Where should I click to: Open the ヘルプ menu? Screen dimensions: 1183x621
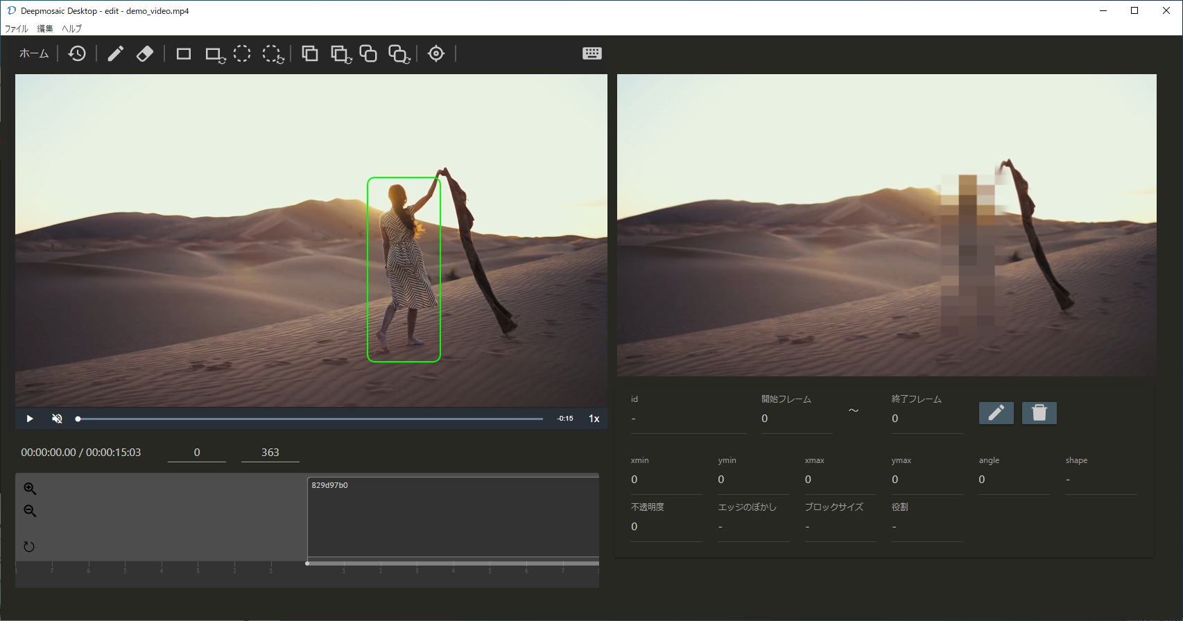pyautogui.click(x=72, y=28)
